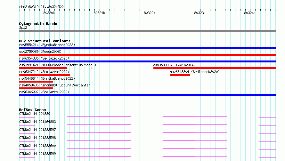285x161 pixels.
Task: Click the 2p12 cytogenetic band label
Action: click(23, 28)
